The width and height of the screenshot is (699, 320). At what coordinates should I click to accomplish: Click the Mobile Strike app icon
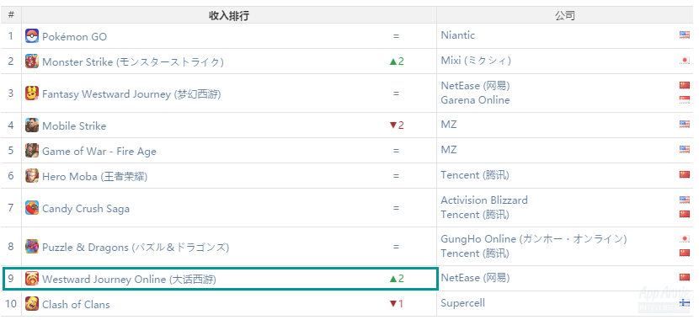point(32,125)
